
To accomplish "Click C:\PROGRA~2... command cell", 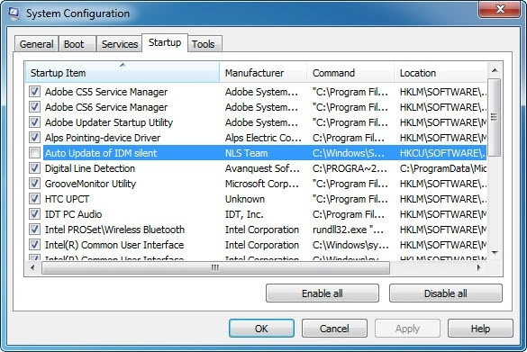I will pyautogui.click(x=350, y=168).
